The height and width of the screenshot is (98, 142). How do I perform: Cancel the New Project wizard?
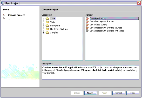[119, 93]
